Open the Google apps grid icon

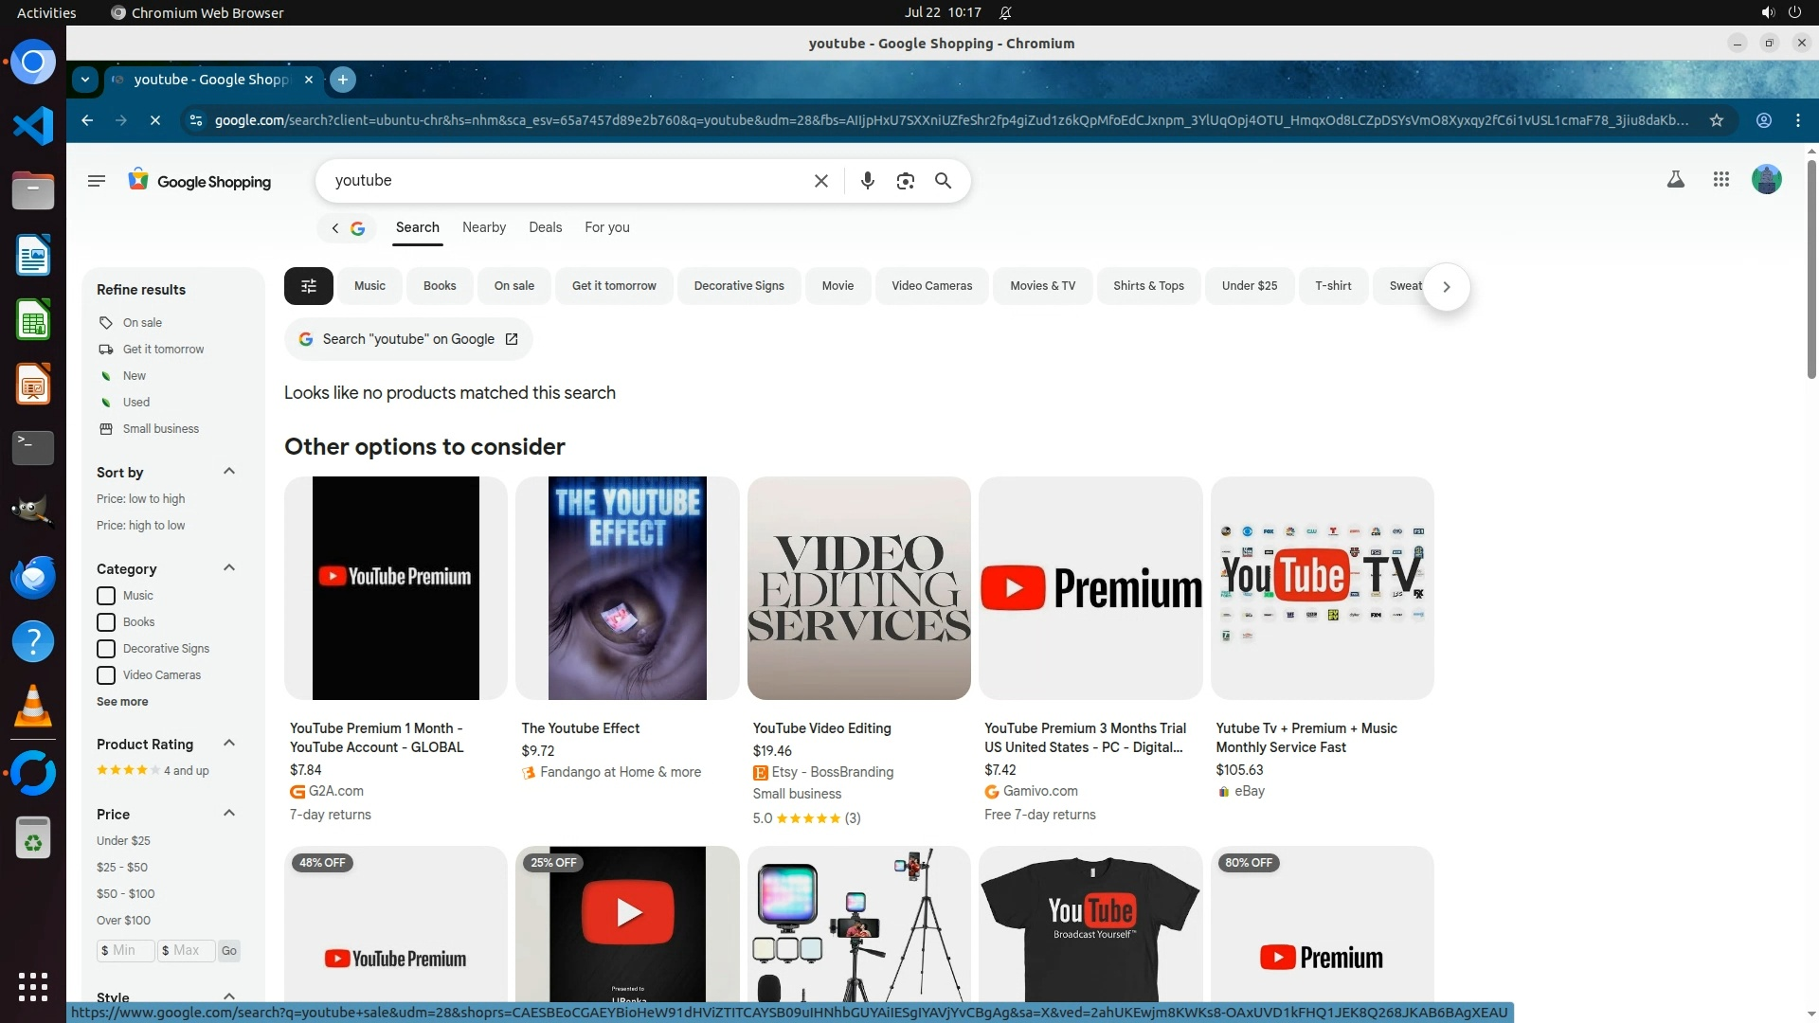(x=1721, y=179)
